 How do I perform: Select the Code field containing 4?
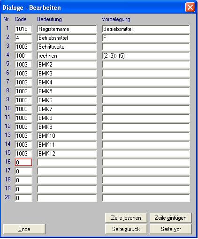click(23, 38)
